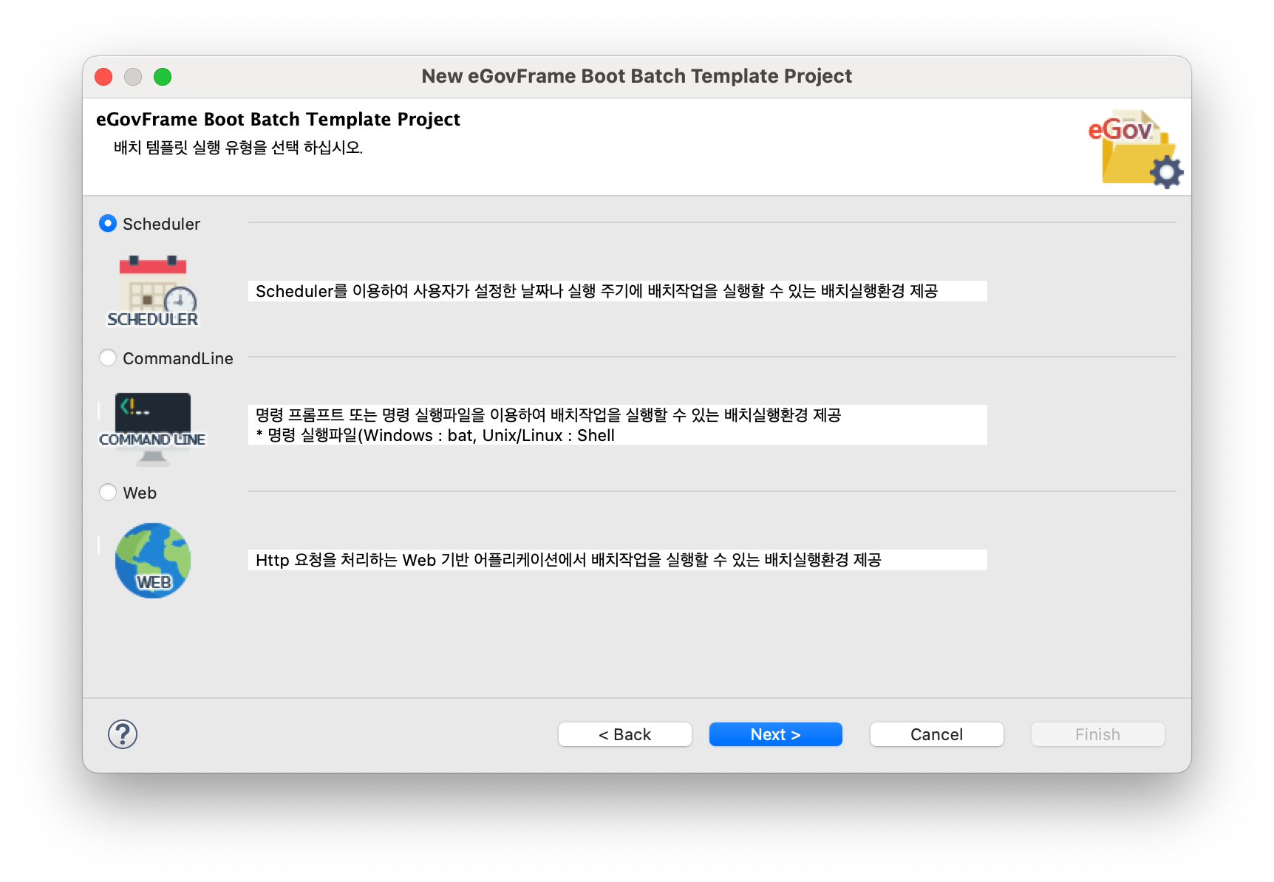Select the CommandLine radio button
The width and height of the screenshot is (1274, 882).
click(x=108, y=358)
